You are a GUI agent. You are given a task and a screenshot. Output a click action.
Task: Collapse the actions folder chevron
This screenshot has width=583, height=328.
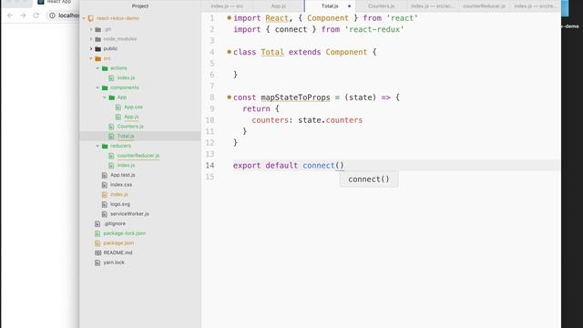pyautogui.click(x=97, y=68)
